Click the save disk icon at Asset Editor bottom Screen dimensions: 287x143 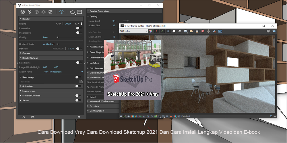(33, 117)
